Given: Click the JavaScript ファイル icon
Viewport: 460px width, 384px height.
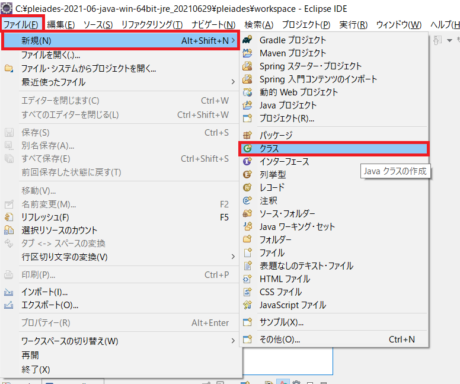Looking at the screenshot, I should pyautogui.click(x=247, y=305).
